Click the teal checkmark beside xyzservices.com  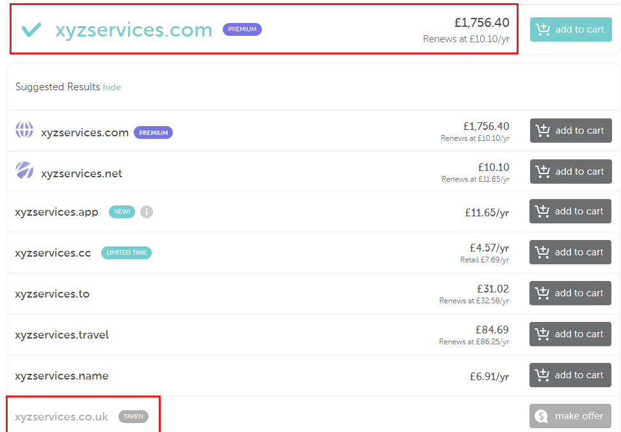[31, 29]
